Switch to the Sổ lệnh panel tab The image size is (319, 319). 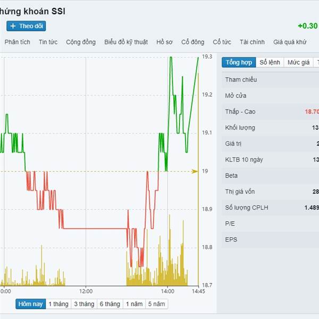pos(270,63)
